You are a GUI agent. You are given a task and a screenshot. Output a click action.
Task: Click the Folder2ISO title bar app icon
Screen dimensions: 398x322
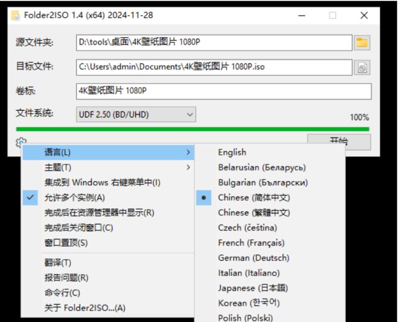pyautogui.click(x=16, y=16)
